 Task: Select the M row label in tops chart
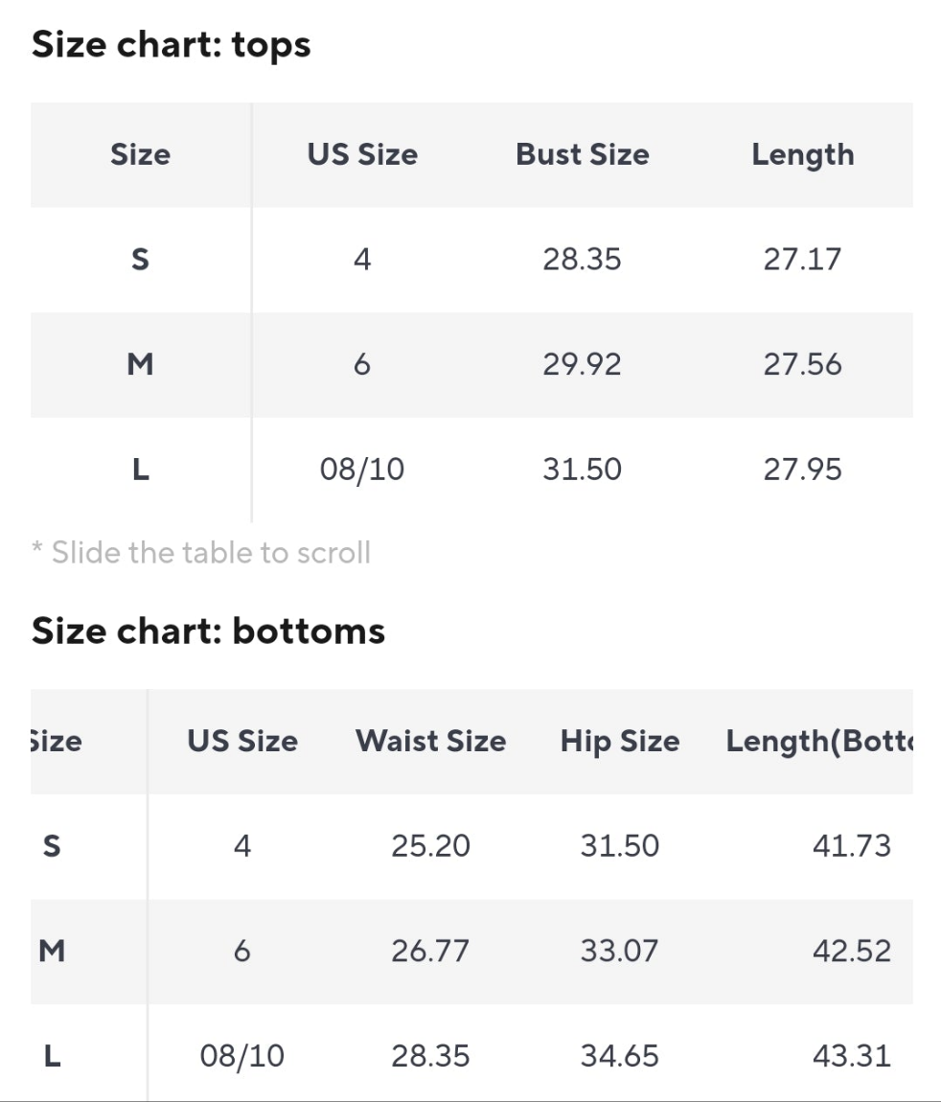(x=140, y=364)
